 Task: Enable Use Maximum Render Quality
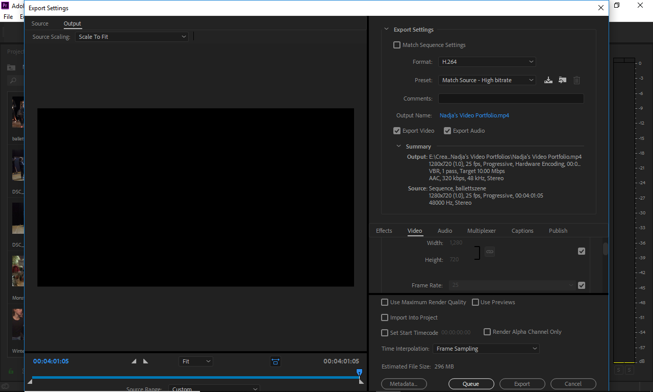(x=385, y=302)
